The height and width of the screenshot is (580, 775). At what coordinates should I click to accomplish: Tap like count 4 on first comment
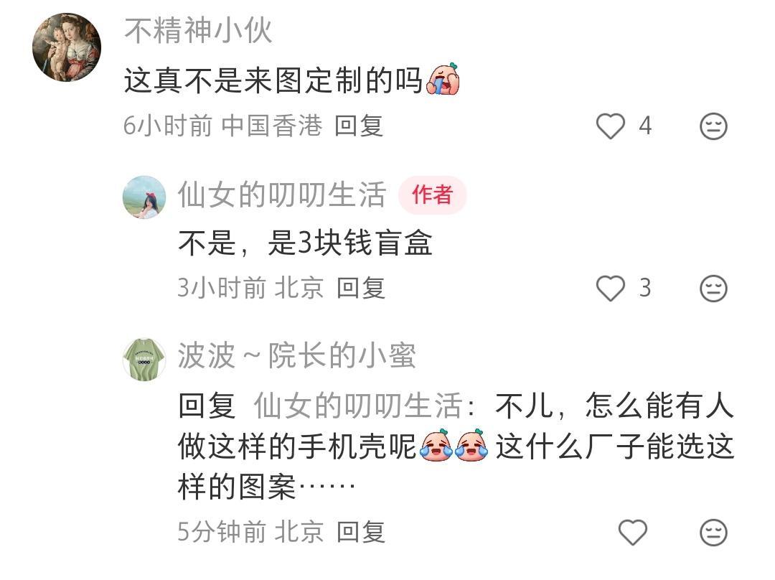(x=645, y=126)
